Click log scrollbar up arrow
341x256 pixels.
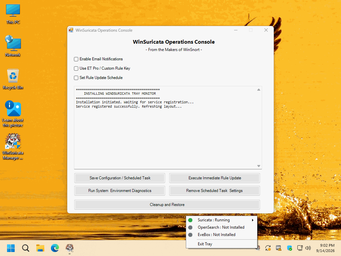click(258, 90)
